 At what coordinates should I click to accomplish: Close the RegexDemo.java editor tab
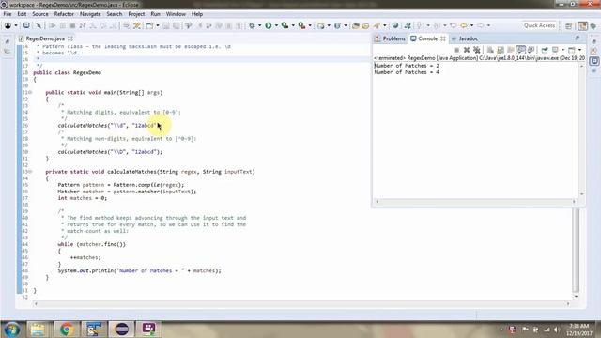70,38
